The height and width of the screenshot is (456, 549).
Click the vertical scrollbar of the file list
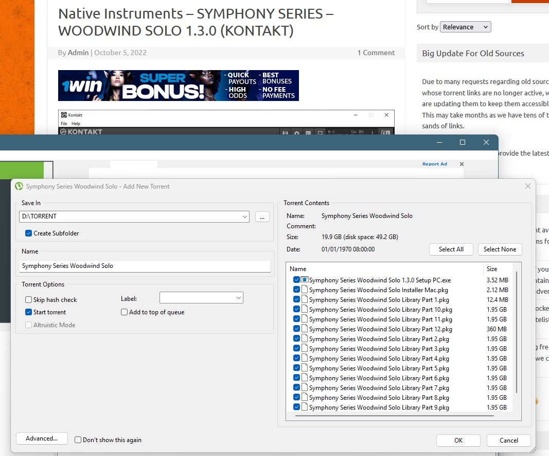[x=517, y=331]
